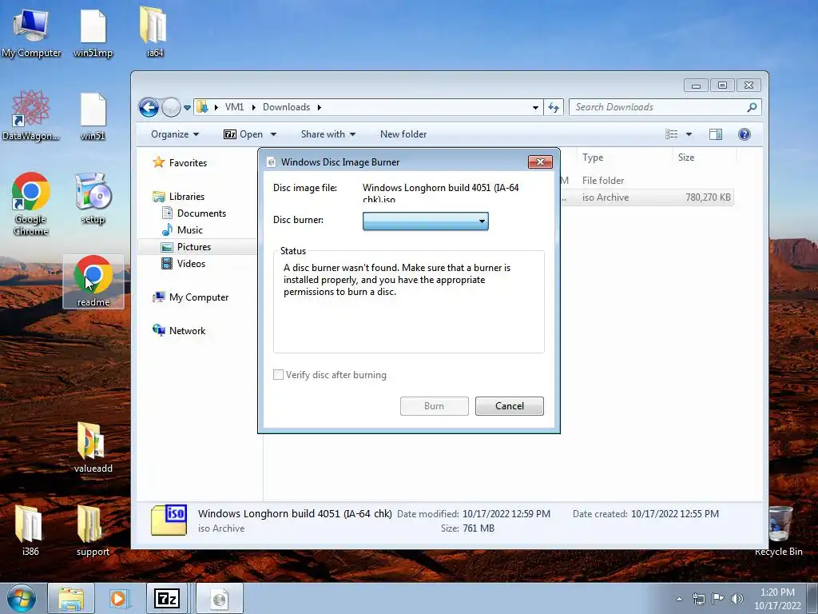
Task: Click the Size column header
Action: coord(705,157)
